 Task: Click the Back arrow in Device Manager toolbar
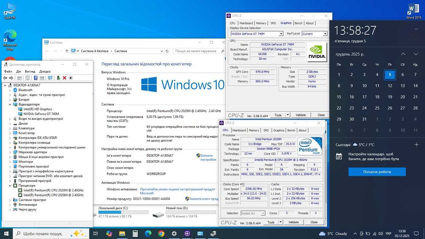(5, 78)
